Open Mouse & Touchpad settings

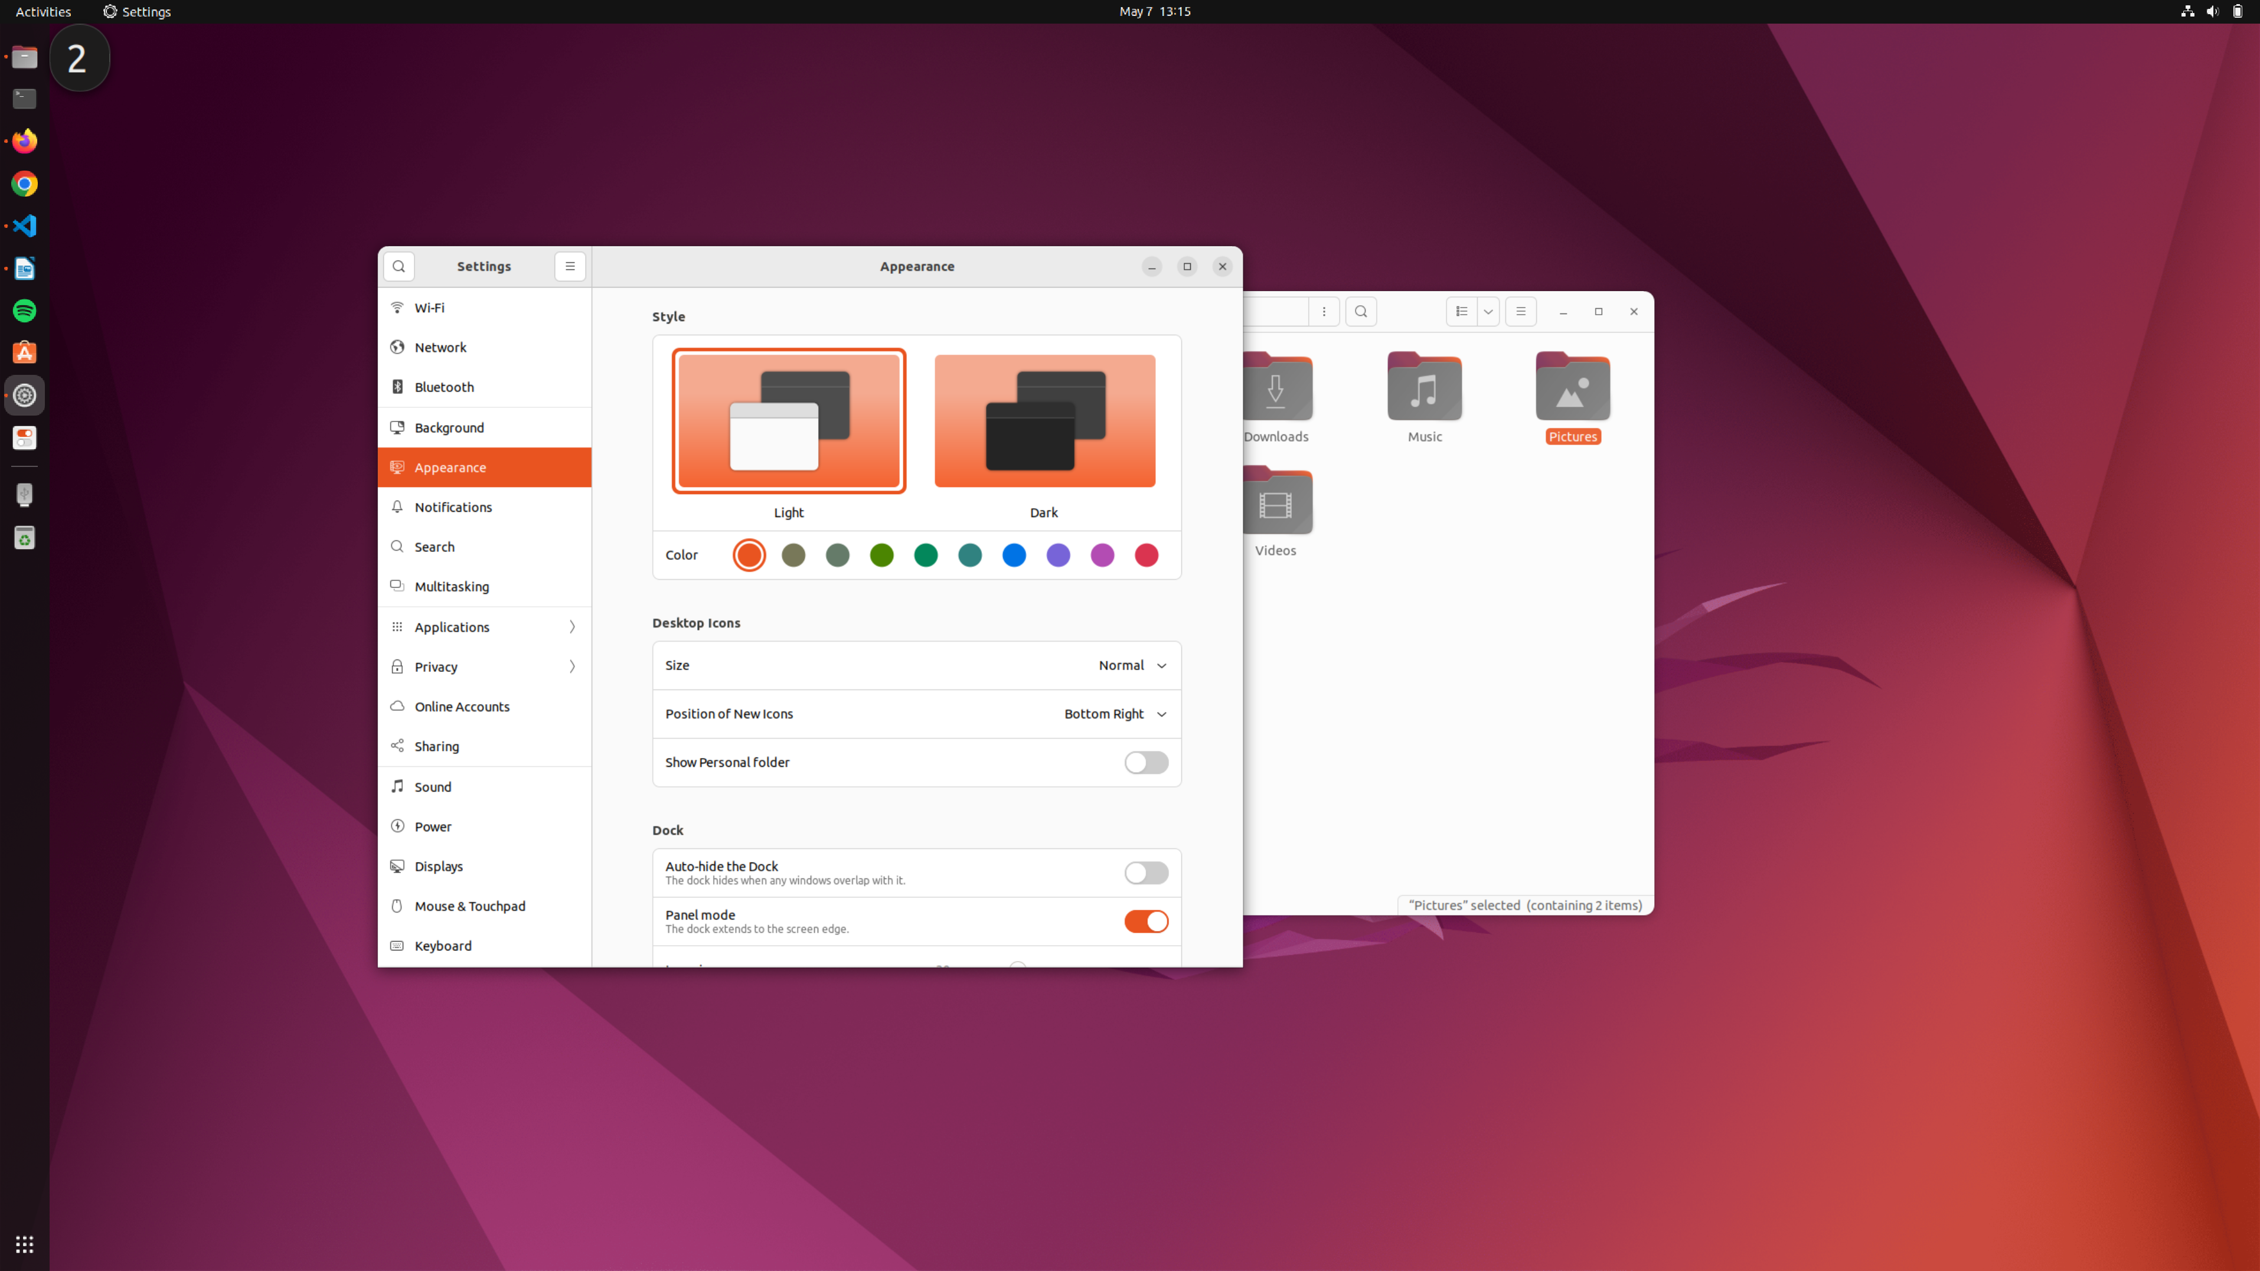484,906
